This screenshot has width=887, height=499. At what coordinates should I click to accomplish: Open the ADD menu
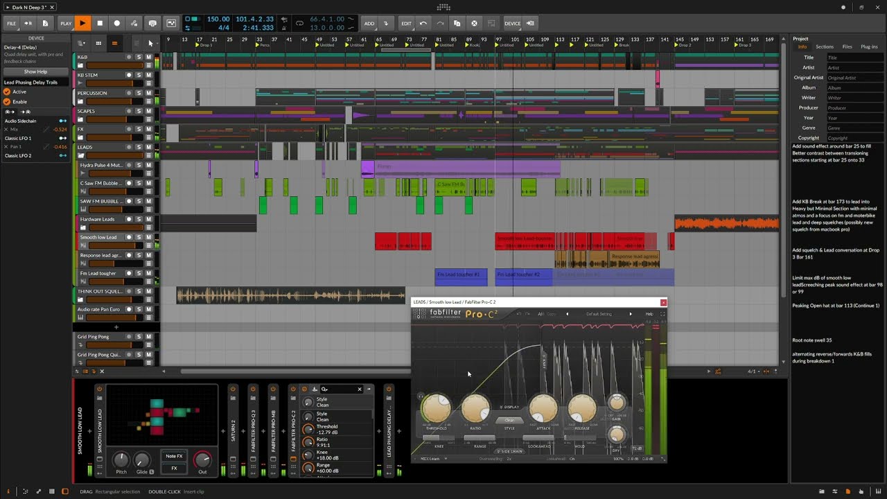coord(369,23)
